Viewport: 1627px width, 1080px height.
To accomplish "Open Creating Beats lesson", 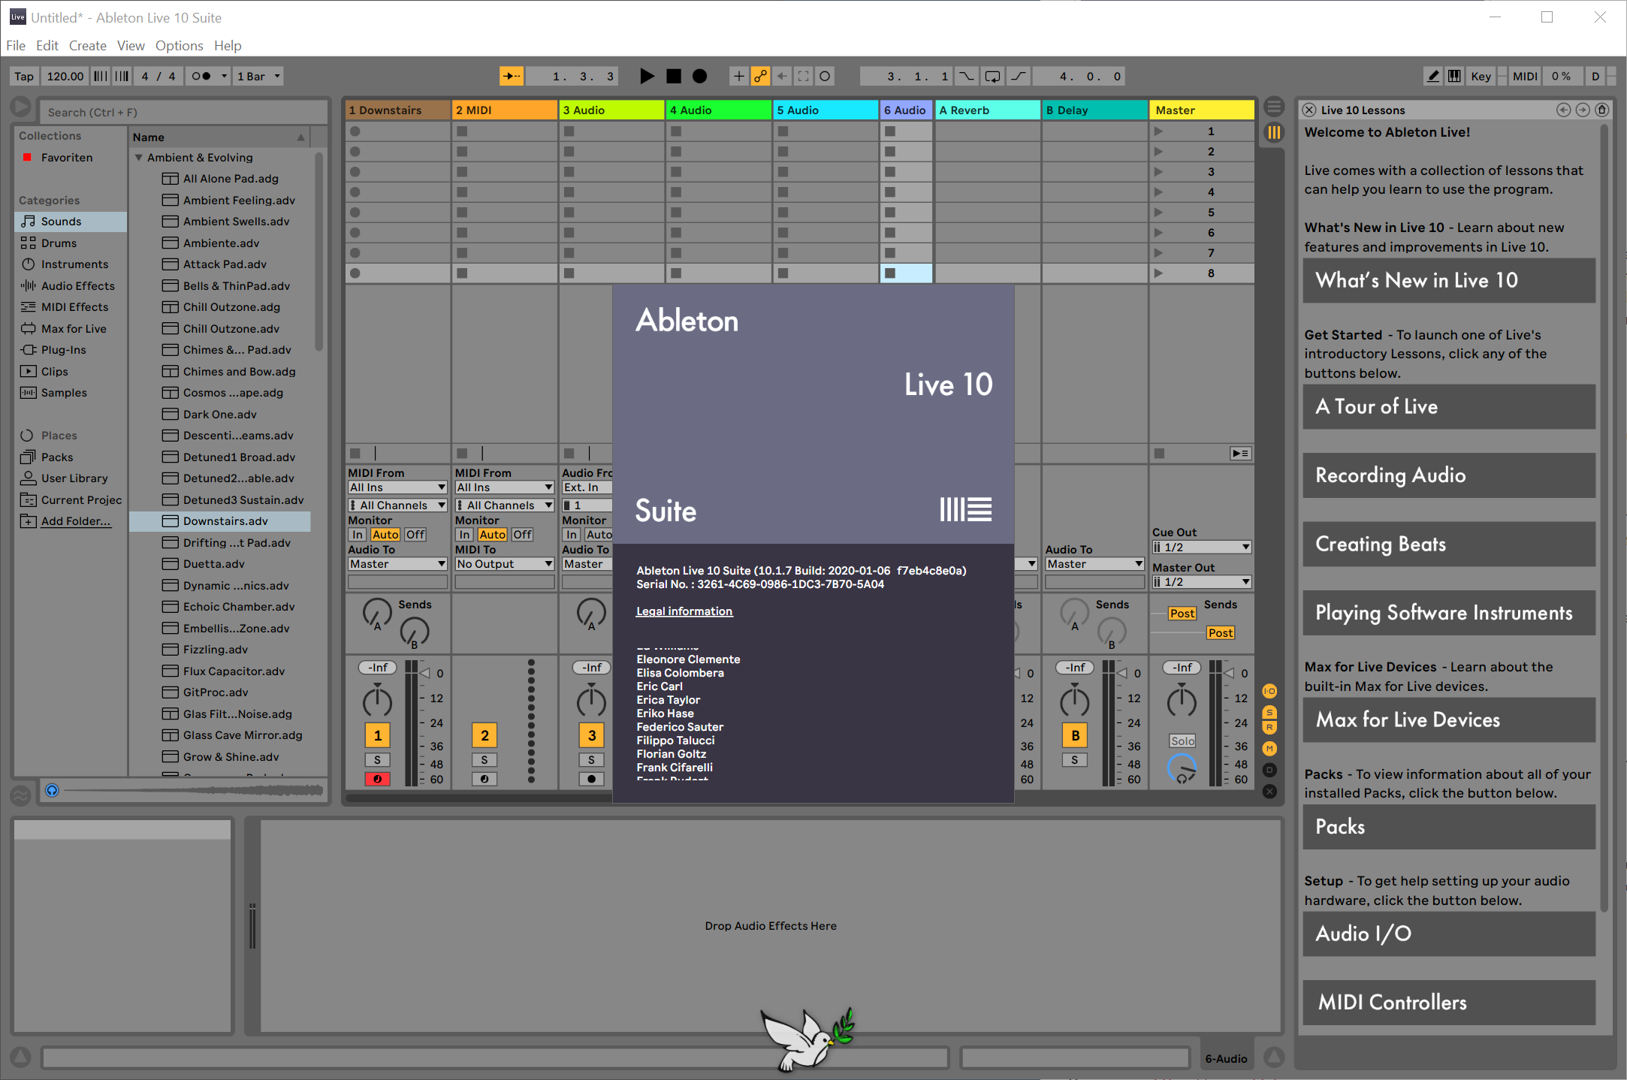I will (1449, 544).
